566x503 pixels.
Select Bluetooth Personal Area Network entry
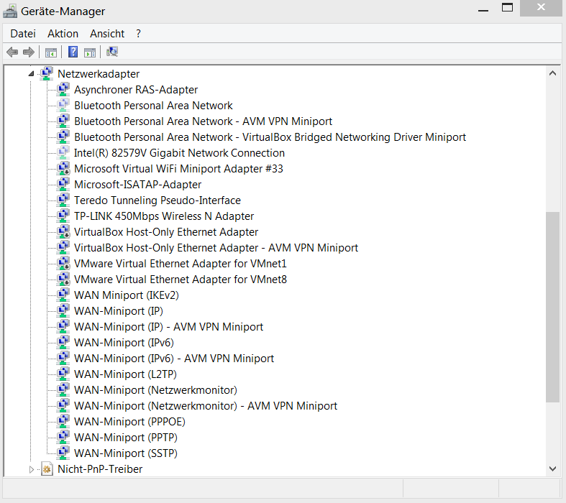click(x=153, y=106)
